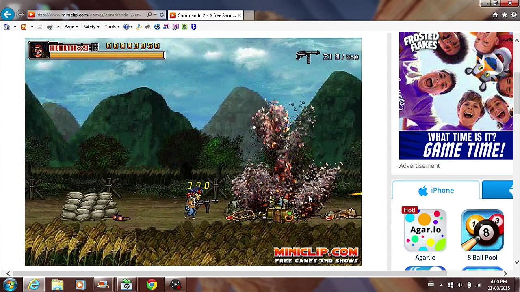
Task: Click the 4:00 PM system clock
Action: [x=499, y=285]
